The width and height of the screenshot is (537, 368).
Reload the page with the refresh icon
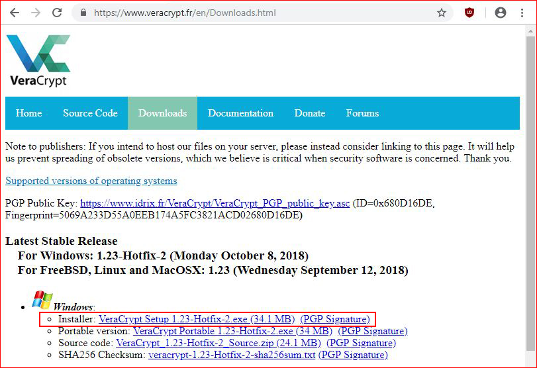tap(57, 13)
